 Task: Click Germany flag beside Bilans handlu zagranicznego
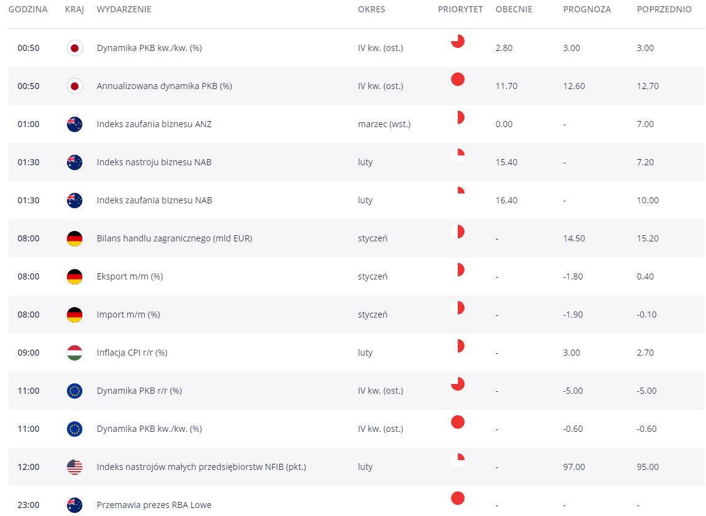74,238
